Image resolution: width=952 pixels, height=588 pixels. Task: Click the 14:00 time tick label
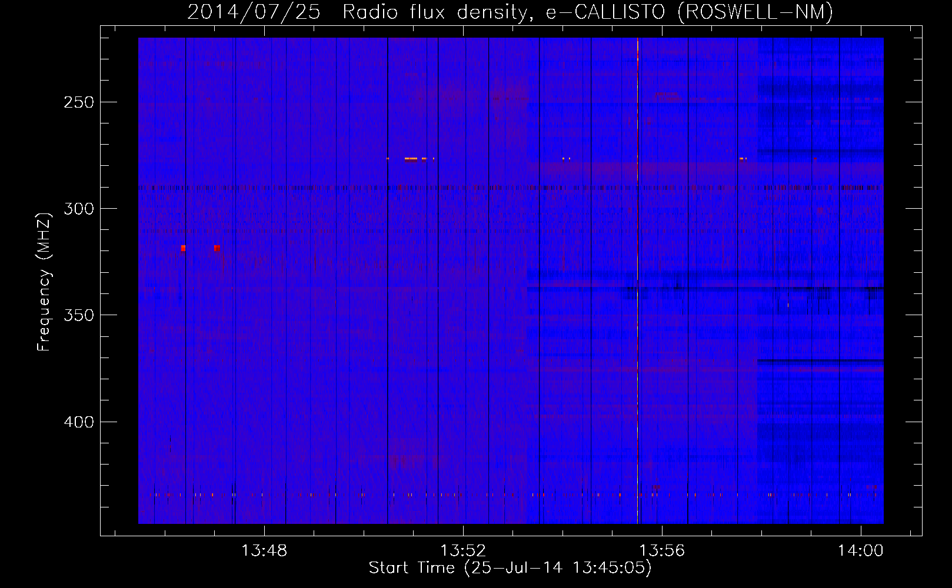(x=861, y=551)
